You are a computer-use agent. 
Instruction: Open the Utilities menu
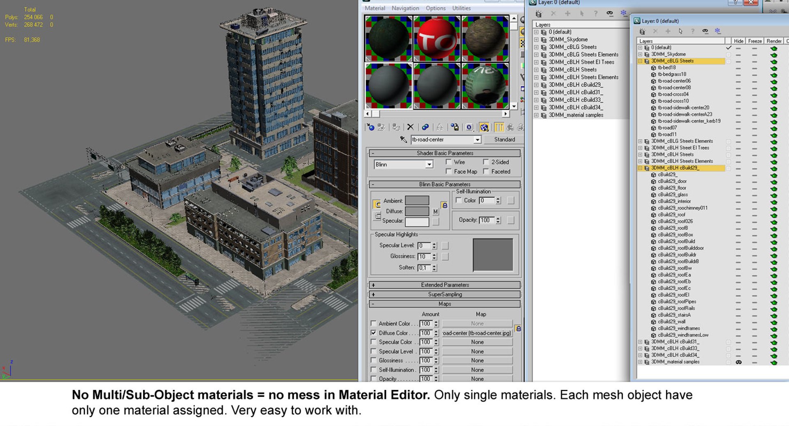(461, 8)
